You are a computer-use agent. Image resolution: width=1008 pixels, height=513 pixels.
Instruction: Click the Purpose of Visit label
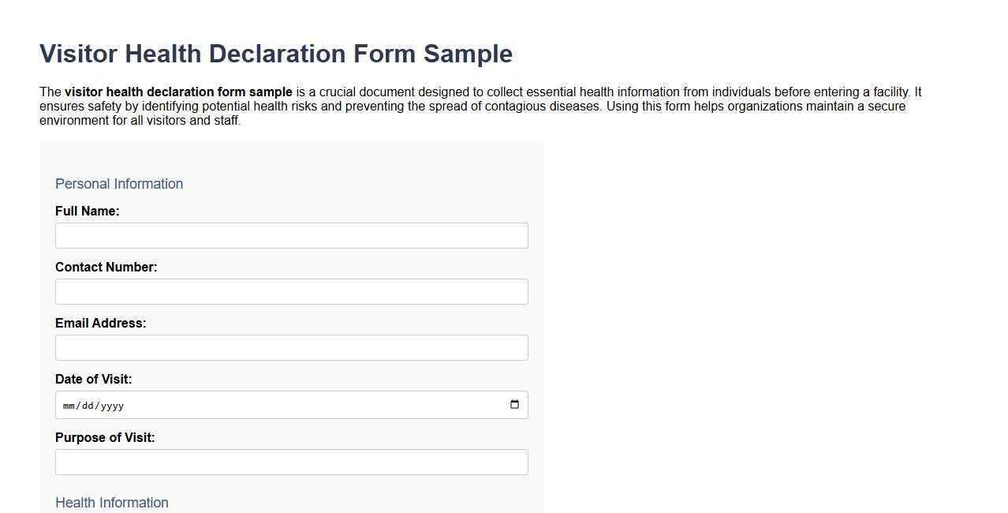click(105, 437)
